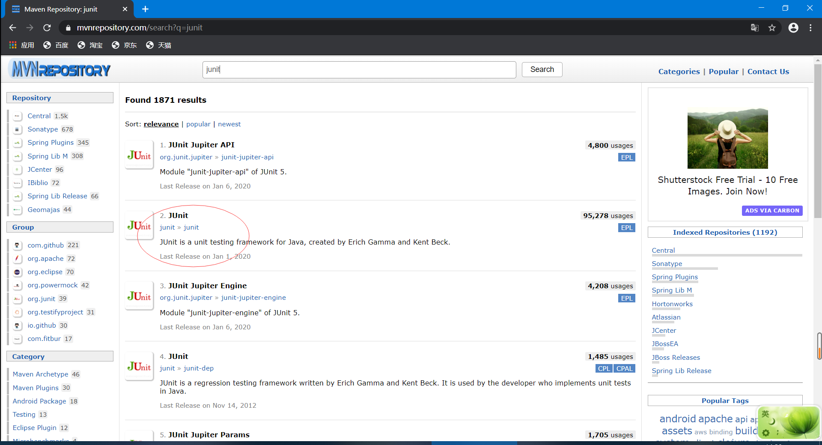Click the address bar URL
Viewport: 822px width, 445px height.
[140, 28]
